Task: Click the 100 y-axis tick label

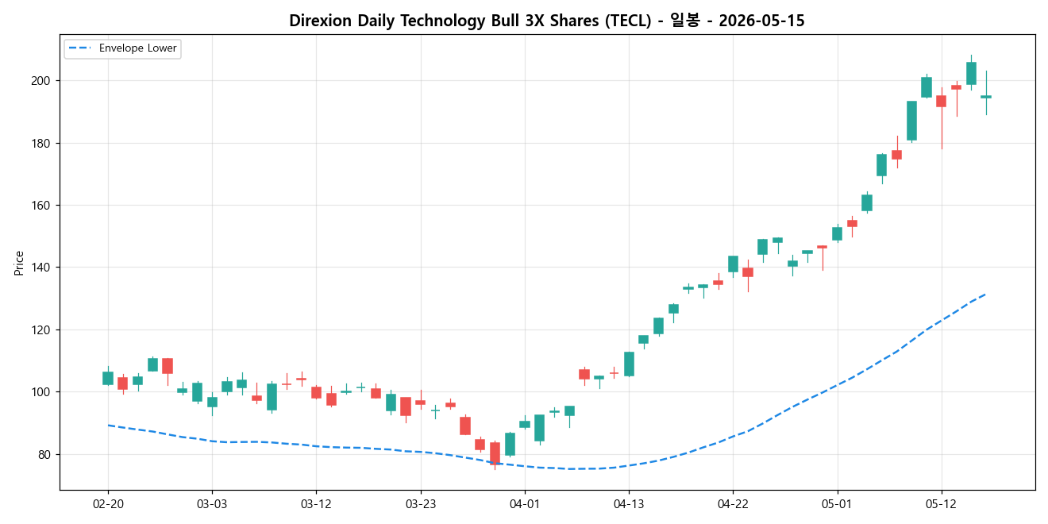Action: point(40,392)
